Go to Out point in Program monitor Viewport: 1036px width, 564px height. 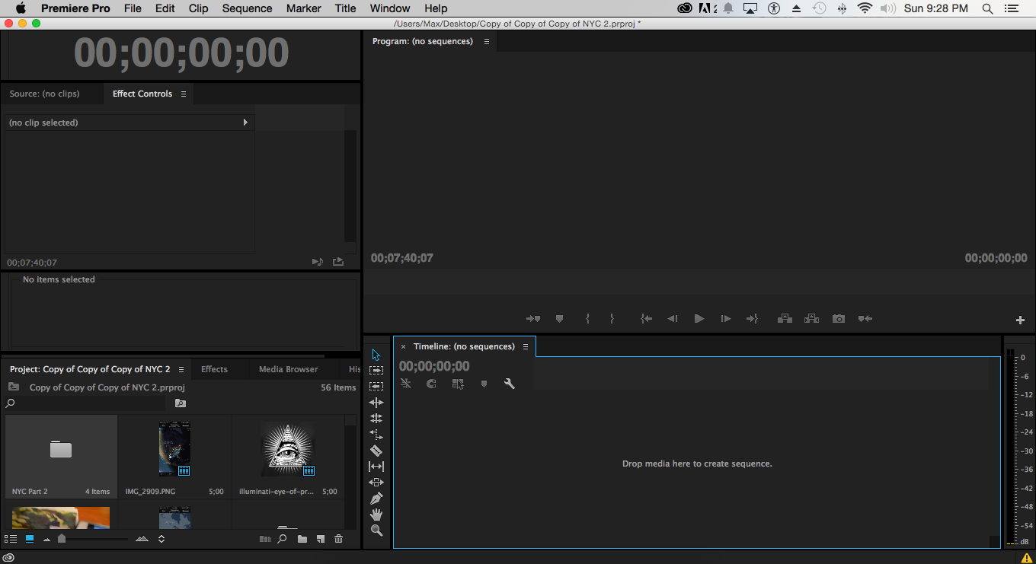[x=752, y=319]
